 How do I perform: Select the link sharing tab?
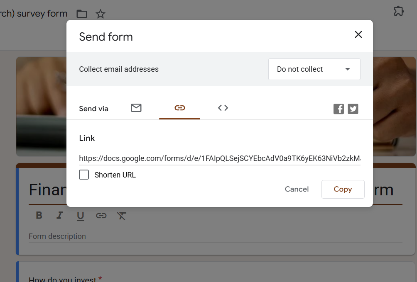pos(179,108)
